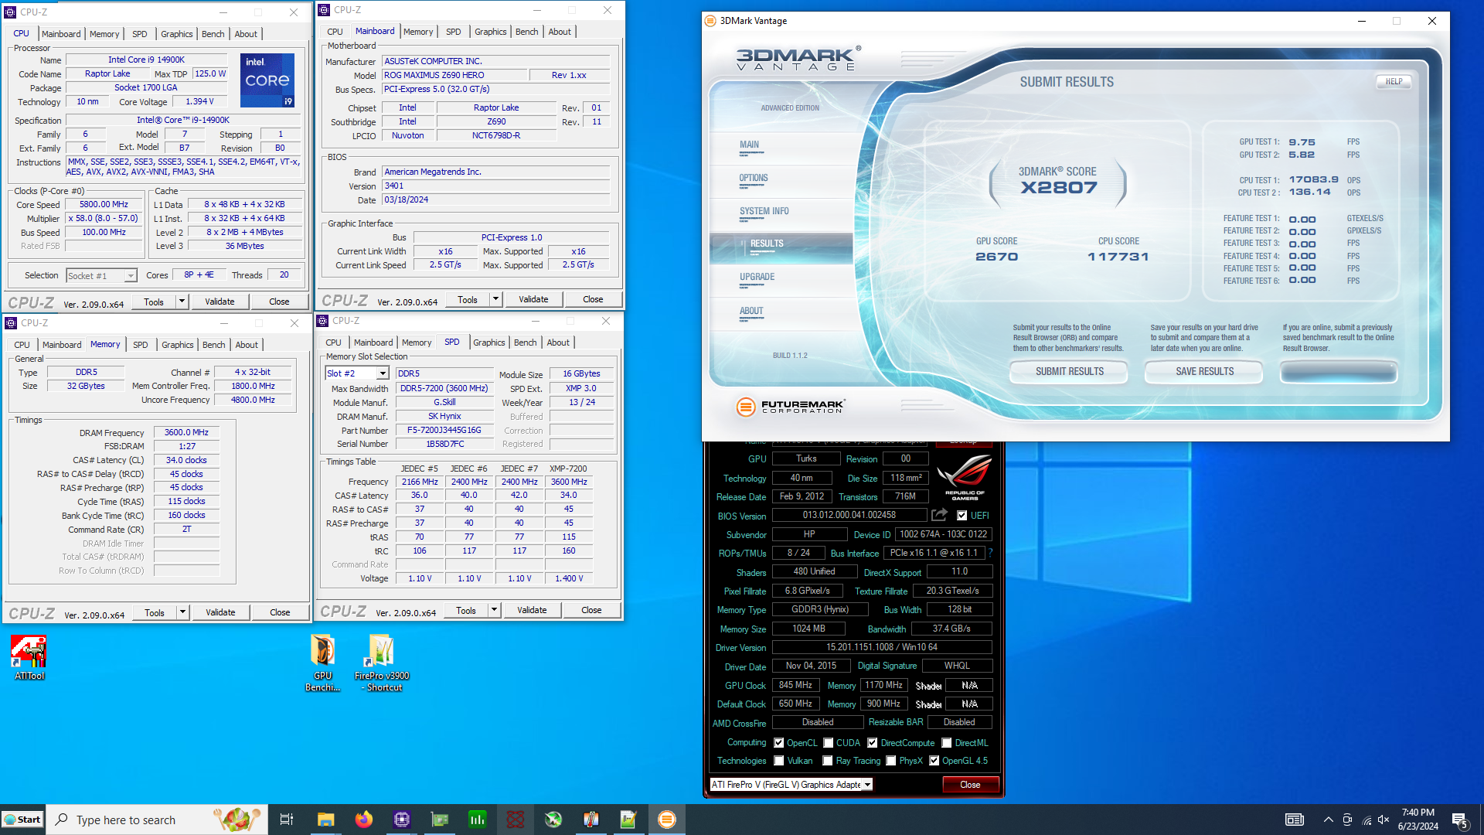
Task: Click the Intel Core i9 badge image
Action: [x=267, y=80]
